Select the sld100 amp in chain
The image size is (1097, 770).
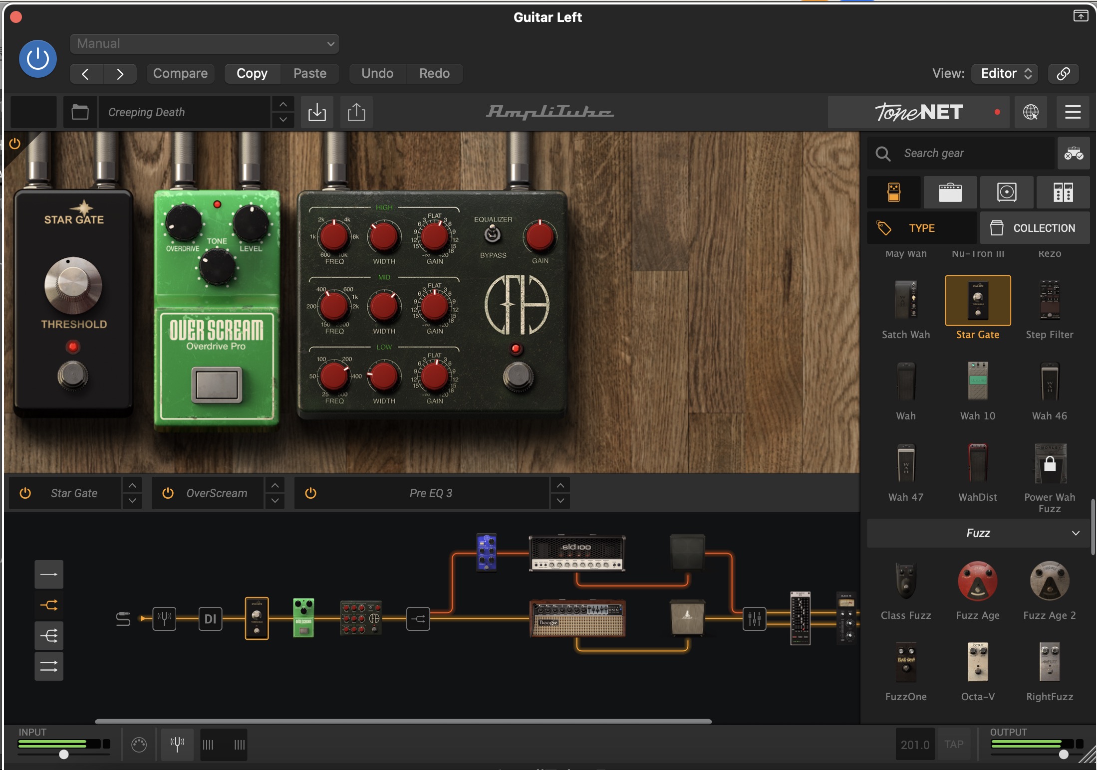point(577,553)
